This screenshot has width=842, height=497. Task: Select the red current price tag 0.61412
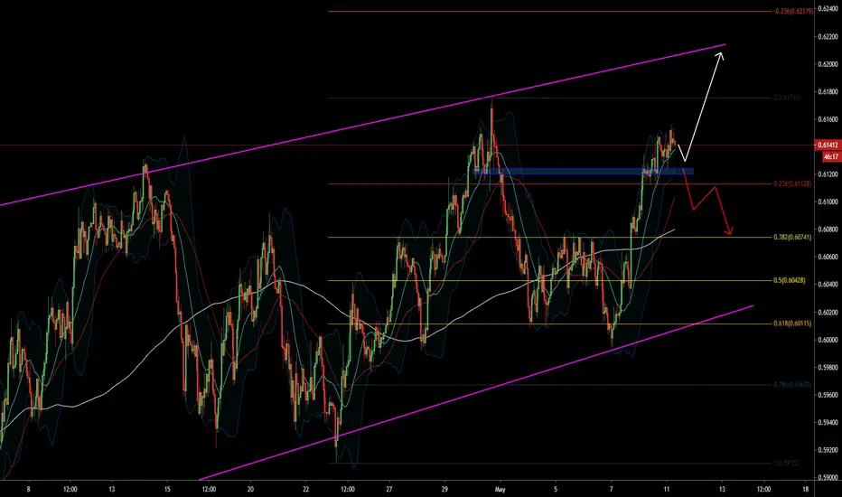[x=828, y=145]
